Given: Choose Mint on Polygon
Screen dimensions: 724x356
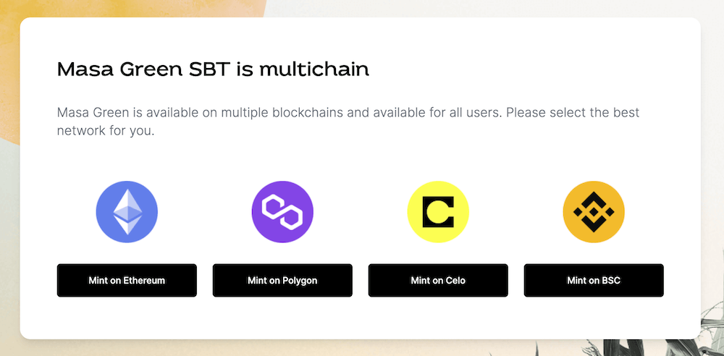Looking at the screenshot, I should (282, 280).
